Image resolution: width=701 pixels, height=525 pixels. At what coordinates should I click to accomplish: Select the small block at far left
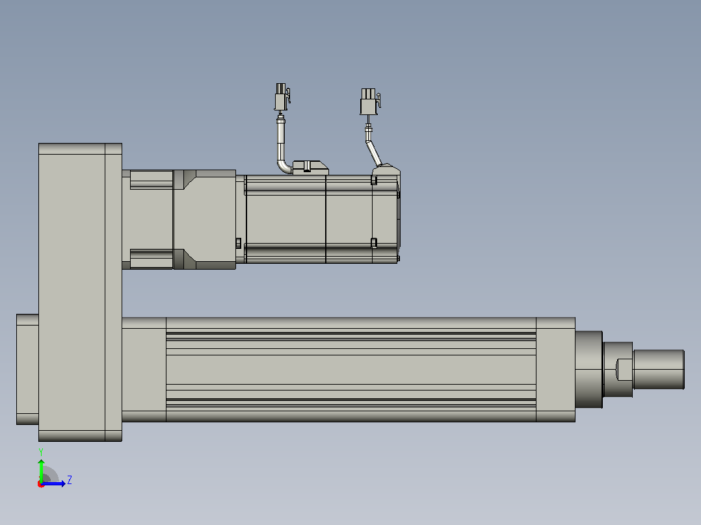point(28,369)
